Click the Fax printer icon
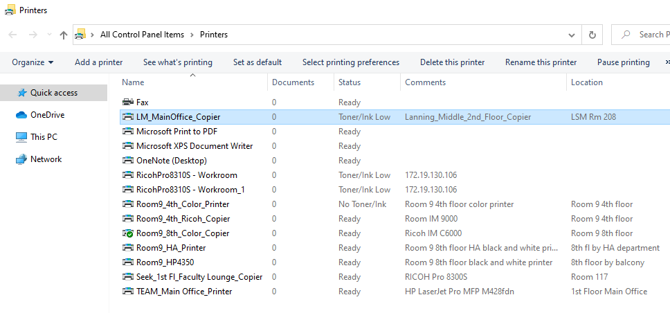 128,102
